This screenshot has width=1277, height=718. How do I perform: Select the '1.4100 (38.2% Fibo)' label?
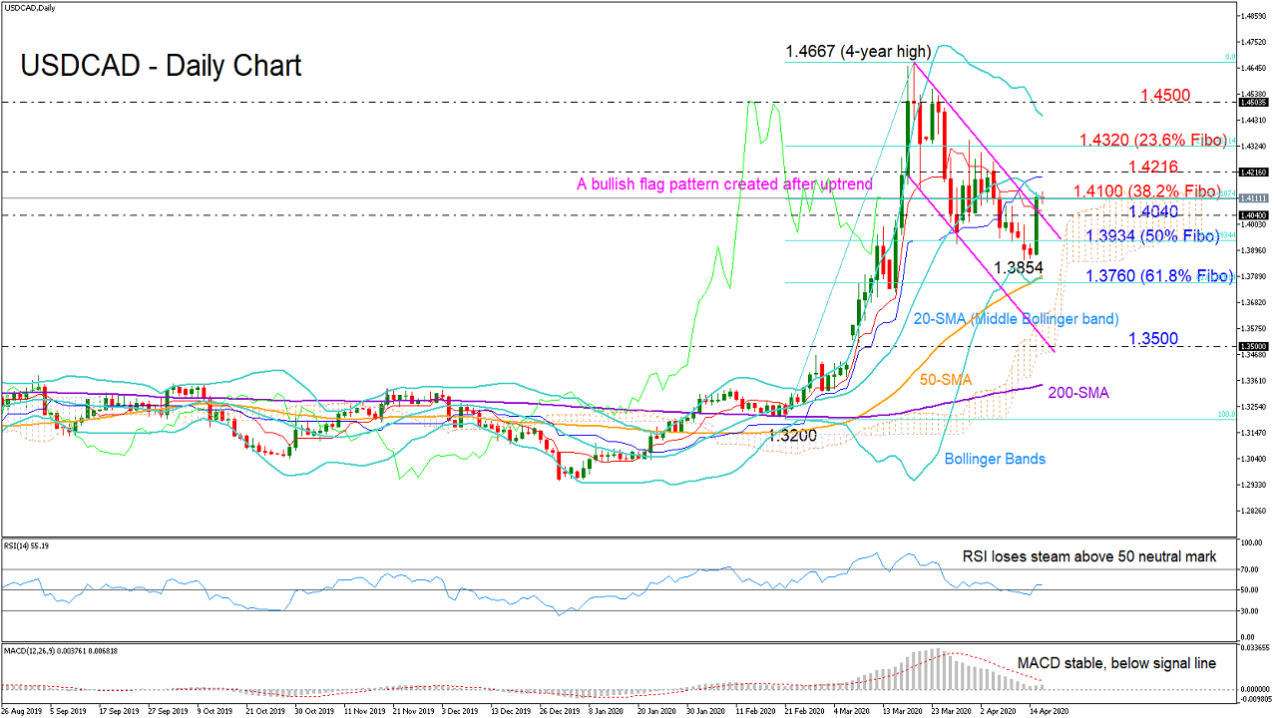(x=1147, y=190)
